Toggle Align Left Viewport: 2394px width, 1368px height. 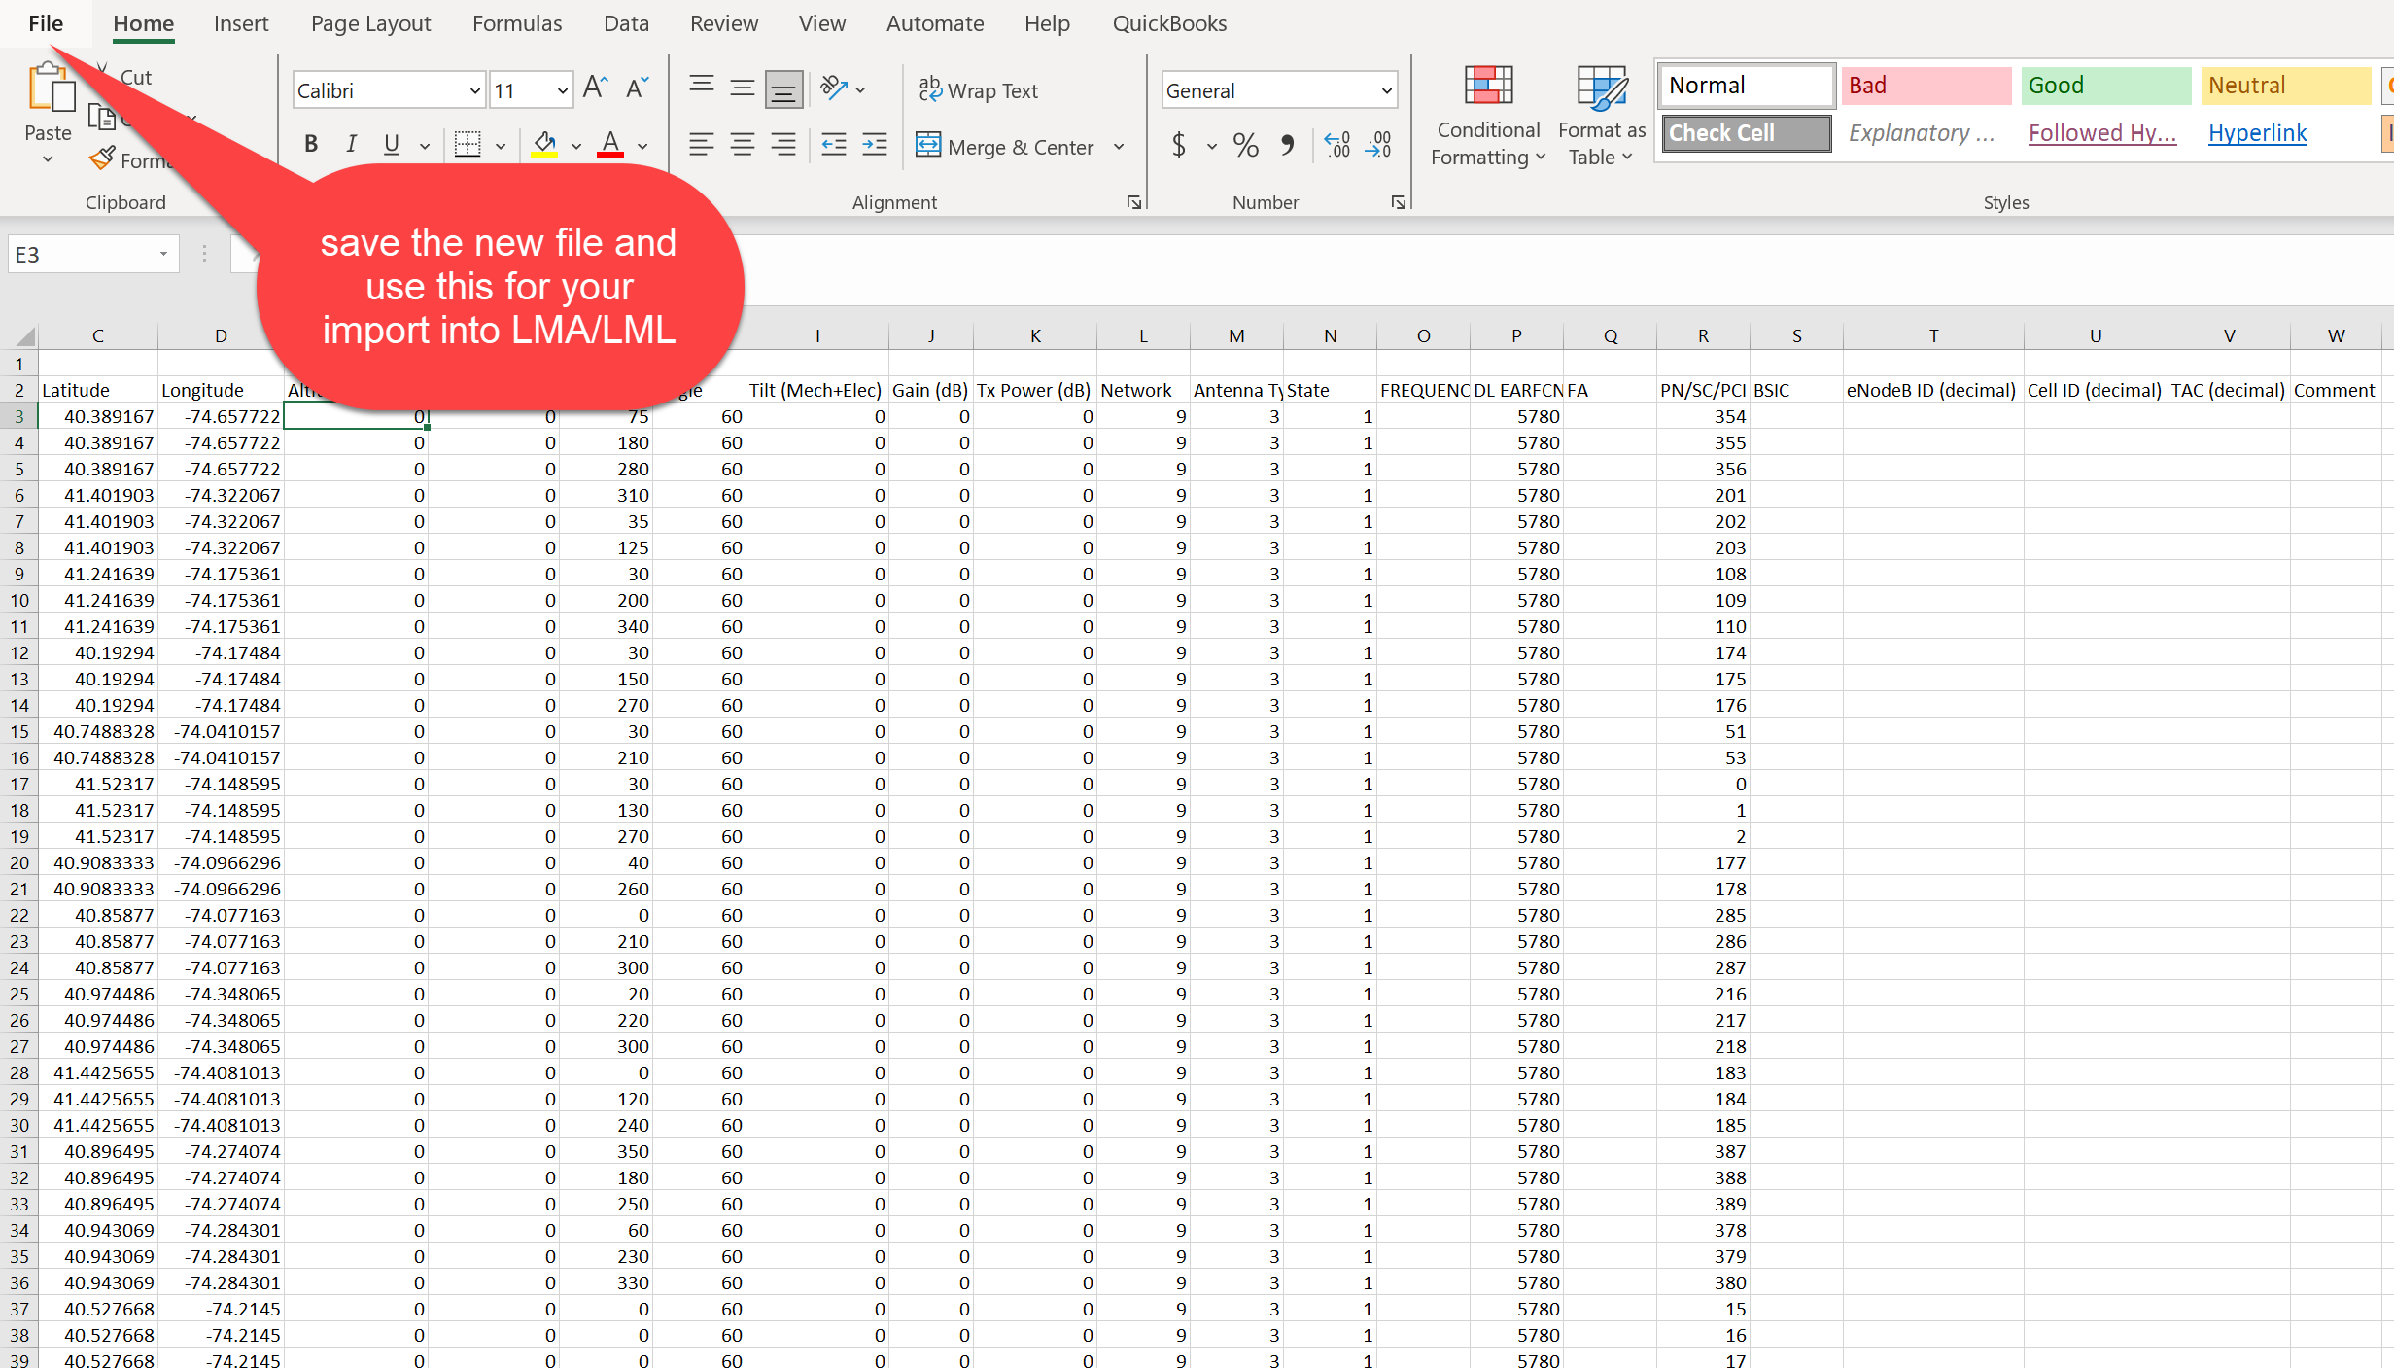click(702, 145)
